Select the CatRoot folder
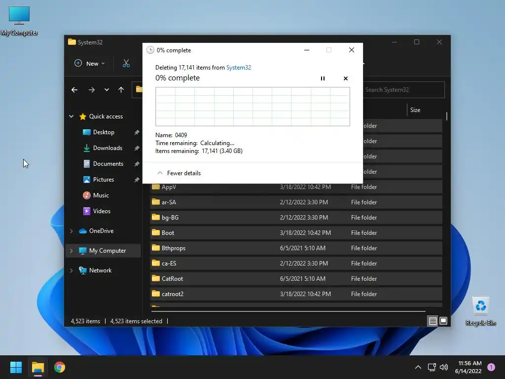This screenshot has width=505, height=379. 296,279
